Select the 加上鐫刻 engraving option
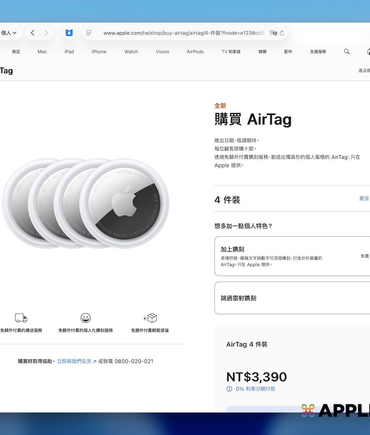Screen dimensions: 370x435 (x=292, y=256)
